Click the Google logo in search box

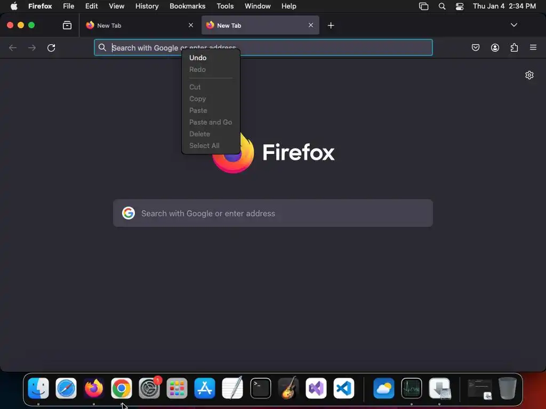(129, 213)
